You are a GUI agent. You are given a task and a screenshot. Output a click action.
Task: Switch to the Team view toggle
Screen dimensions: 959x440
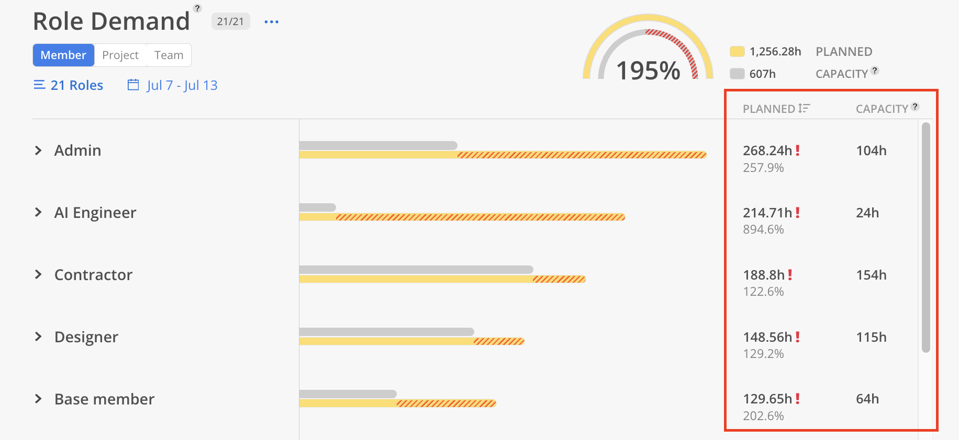pyautogui.click(x=169, y=55)
